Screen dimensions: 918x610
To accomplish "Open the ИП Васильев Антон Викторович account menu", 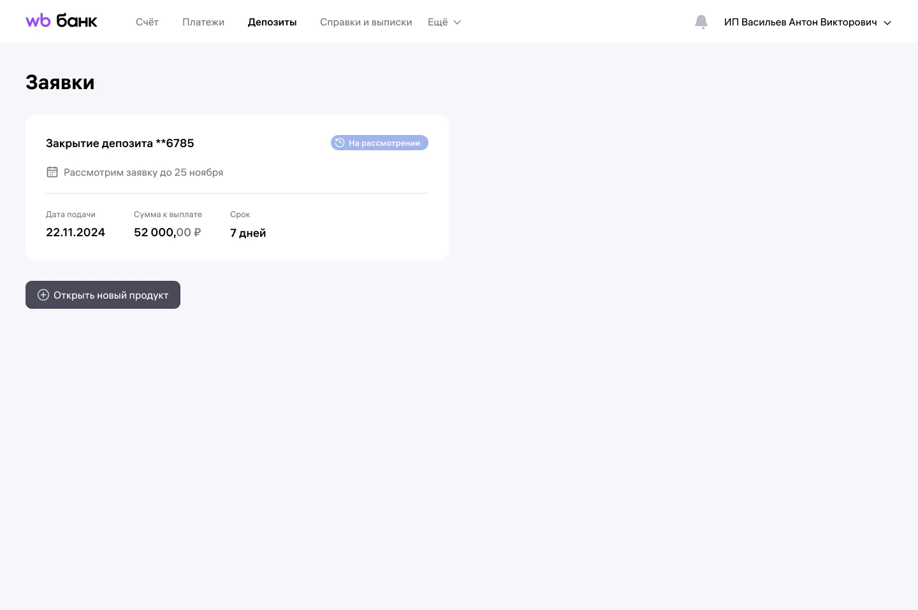I will pos(800,22).
